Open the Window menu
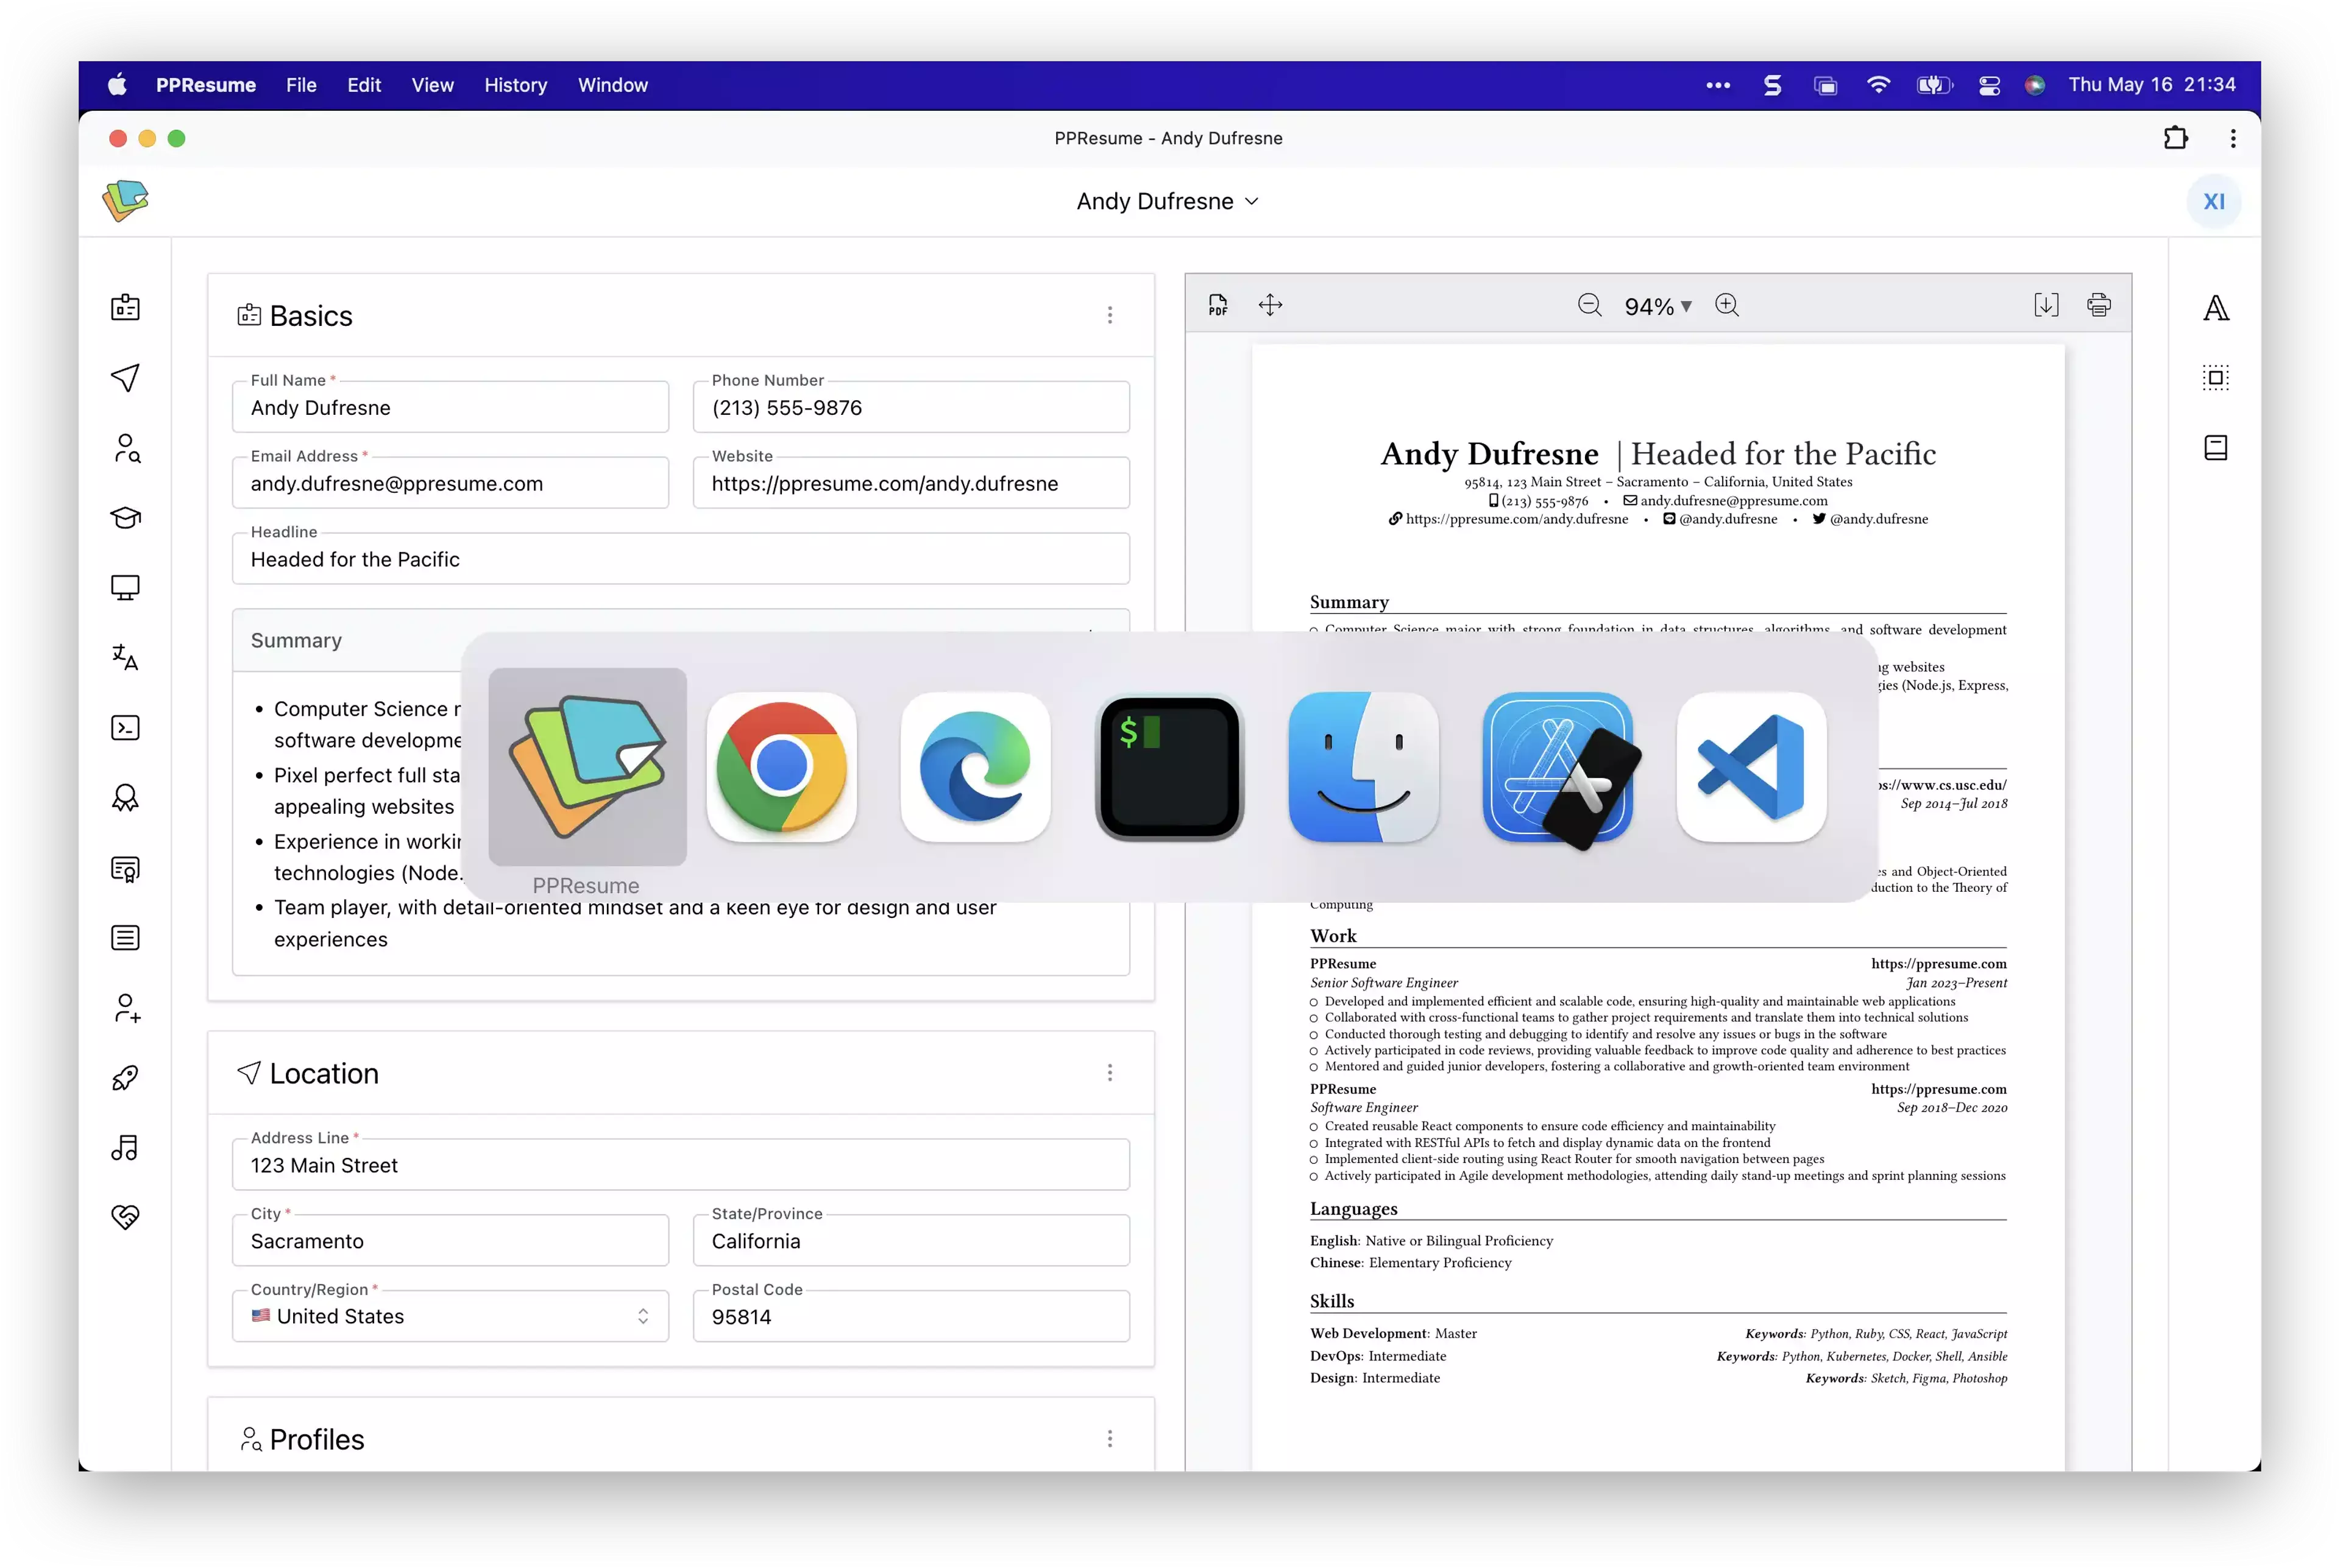Viewport: 2340px width, 1568px height. pyautogui.click(x=612, y=85)
